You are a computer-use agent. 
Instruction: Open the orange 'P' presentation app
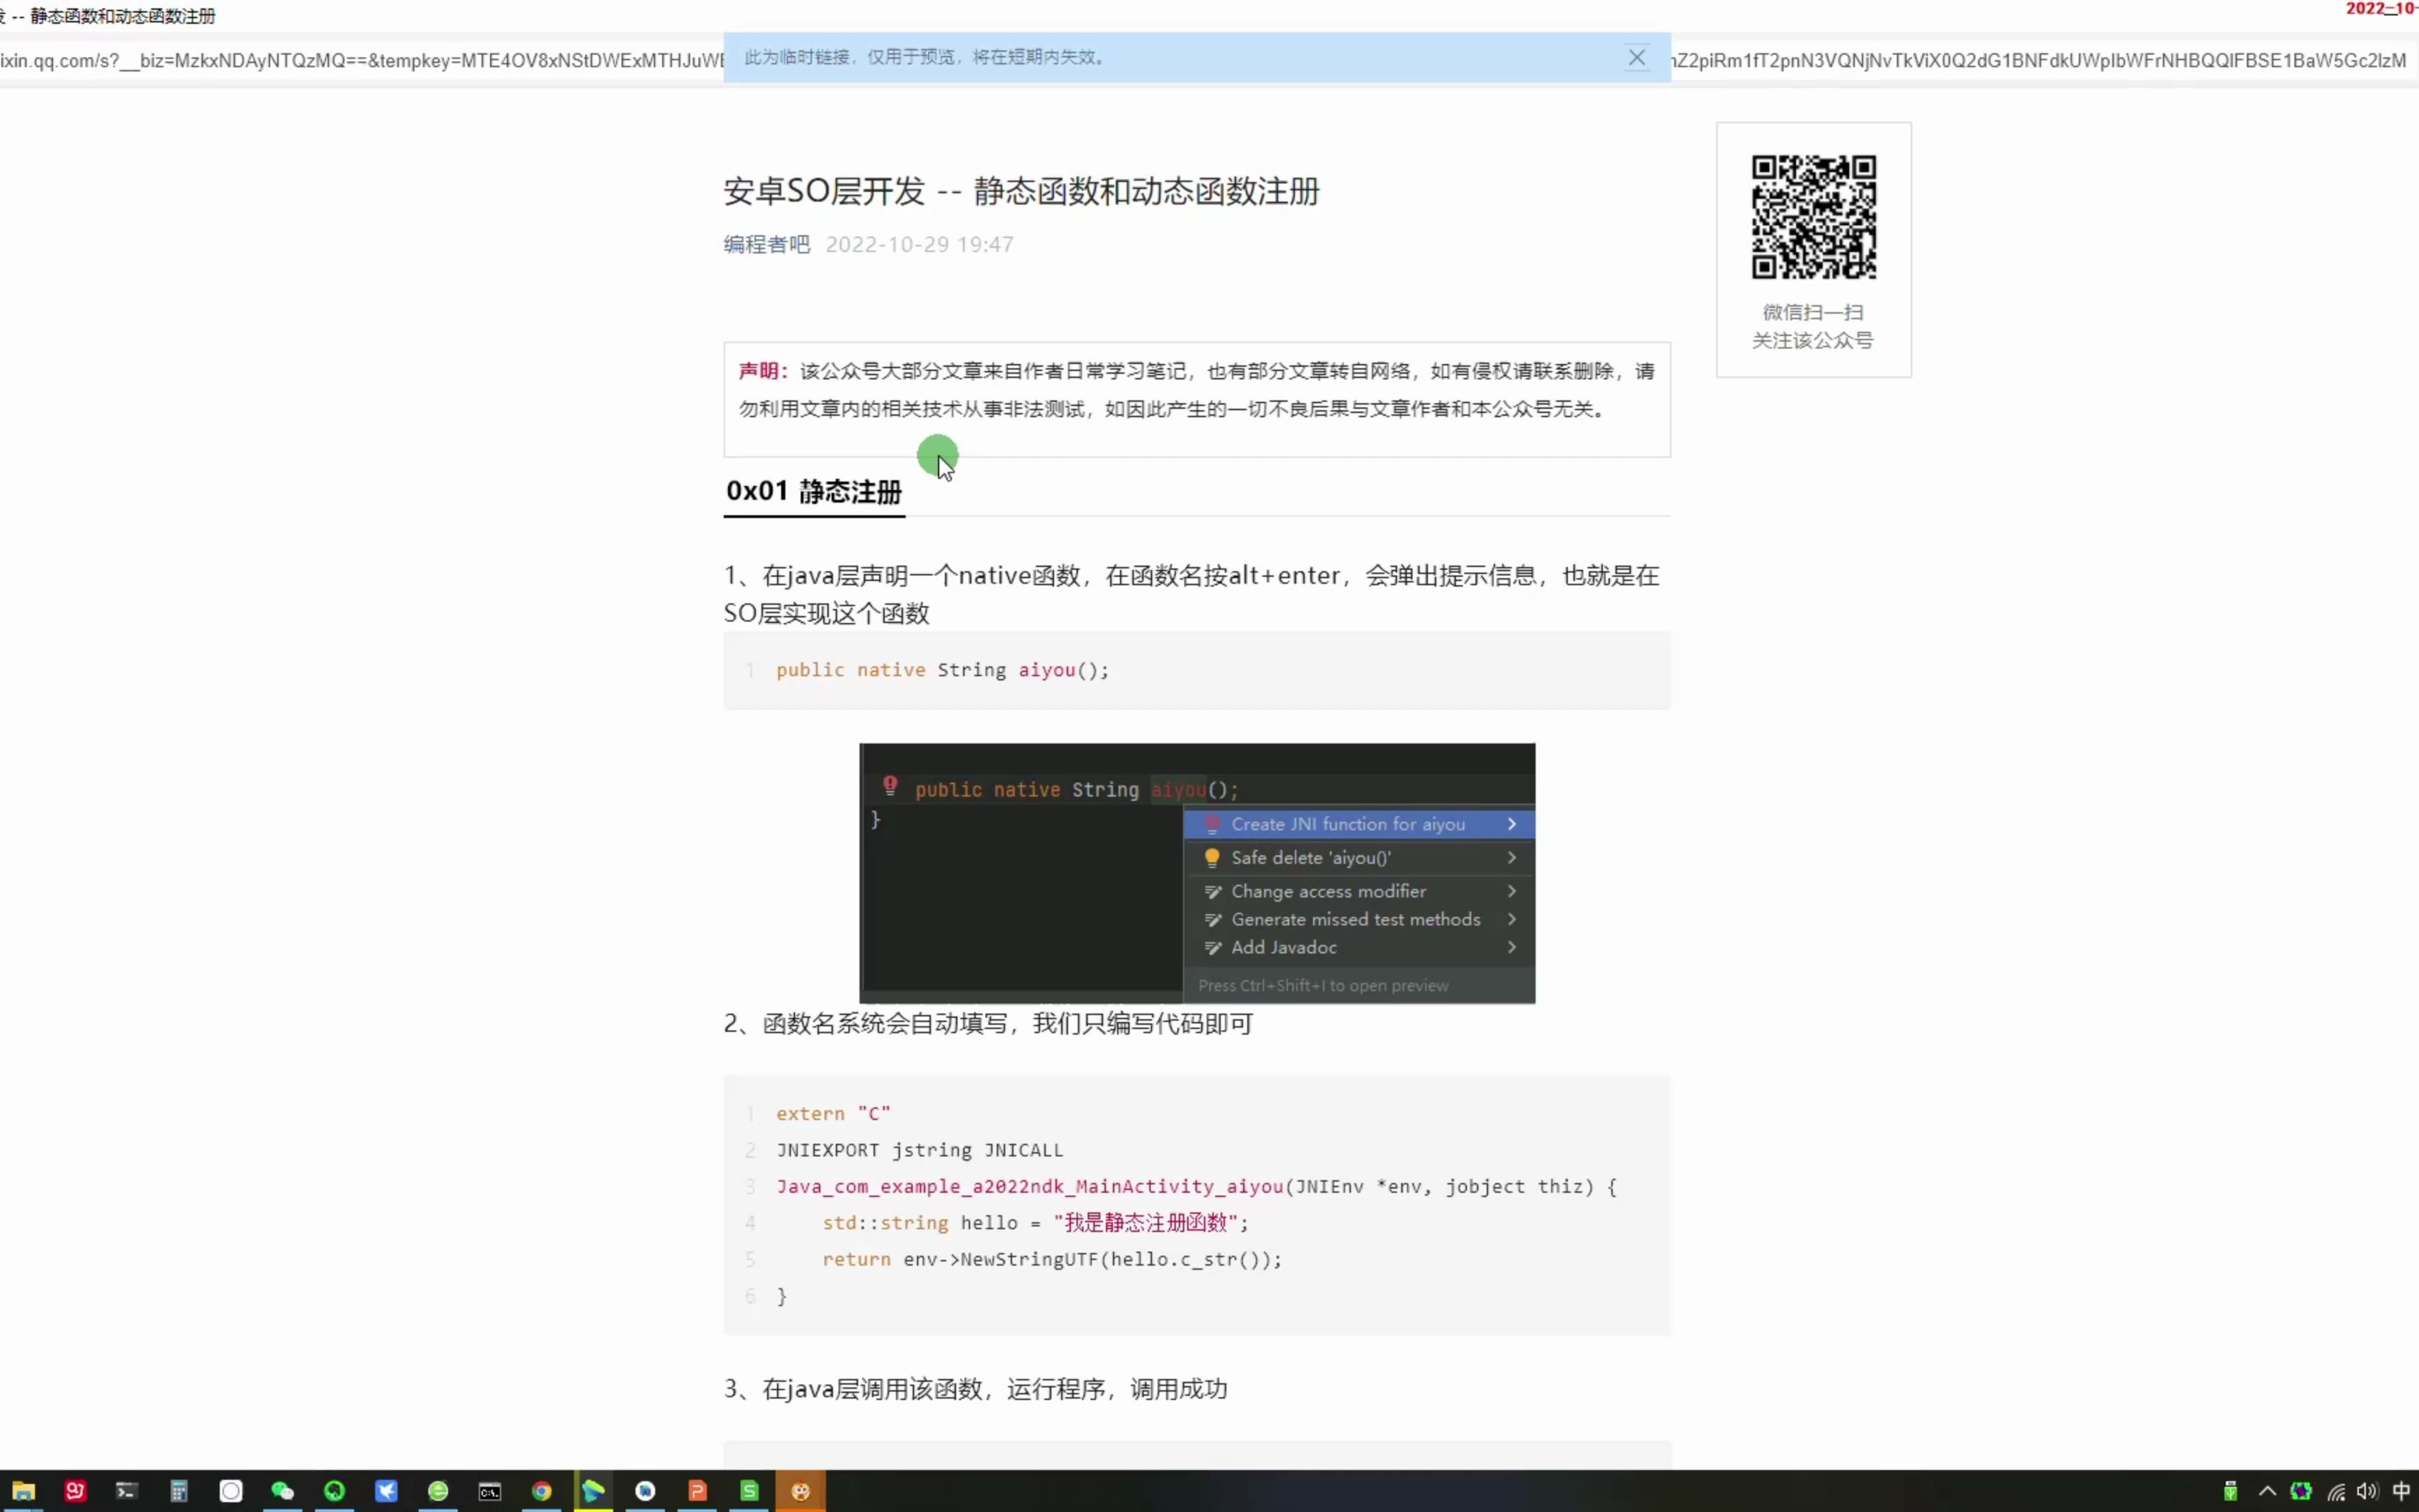(698, 1491)
